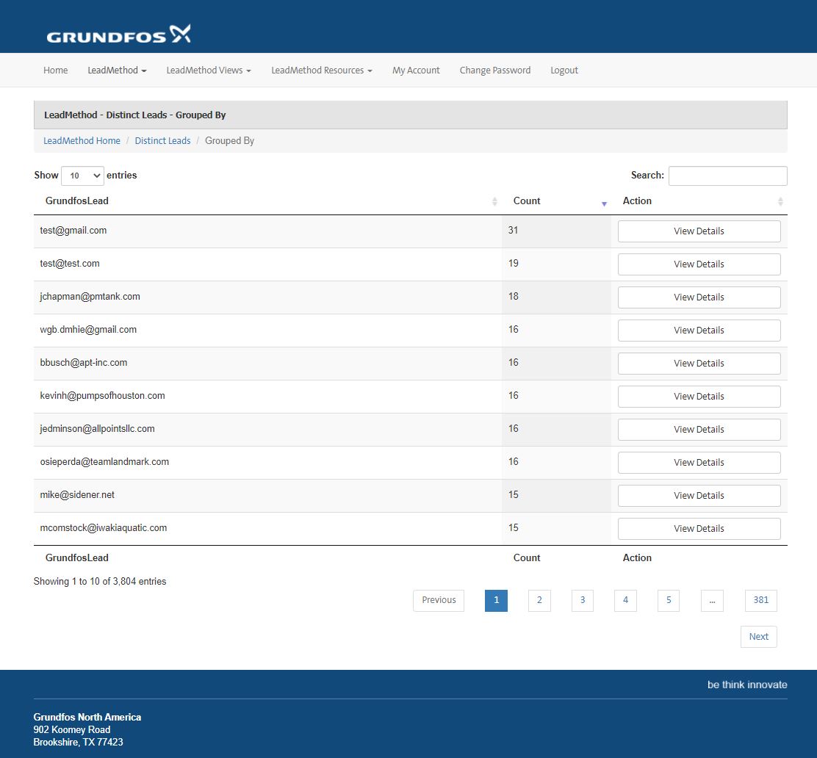Click kevinh@pumpsofhouston.com text
Image resolution: width=817 pixels, height=758 pixels.
[103, 396]
